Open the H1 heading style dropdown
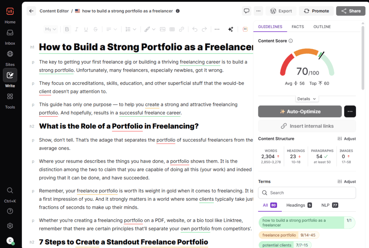Screen dimensions: 369x248 click(50, 29)
